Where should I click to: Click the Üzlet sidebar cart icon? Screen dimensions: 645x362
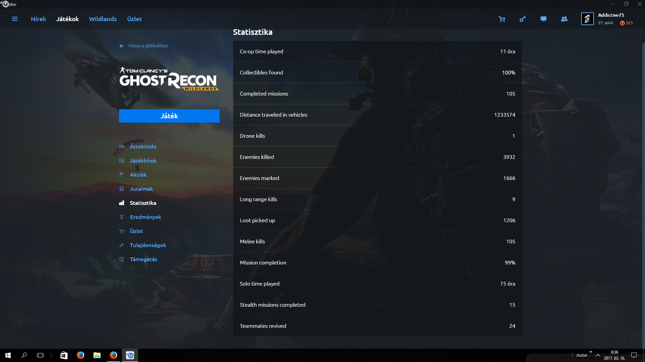point(122,231)
